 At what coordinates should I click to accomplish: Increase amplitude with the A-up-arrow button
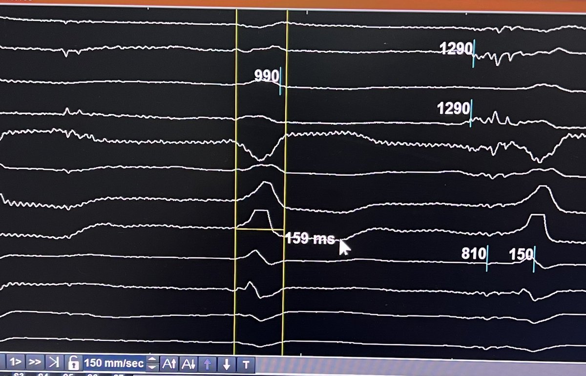pos(169,363)
